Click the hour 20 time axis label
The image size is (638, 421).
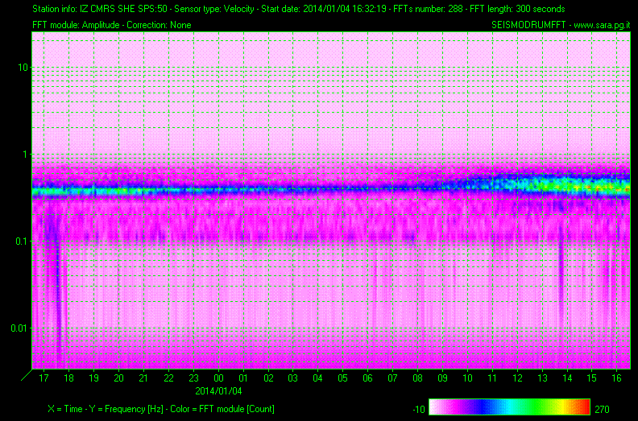click(x=118, y=378)
